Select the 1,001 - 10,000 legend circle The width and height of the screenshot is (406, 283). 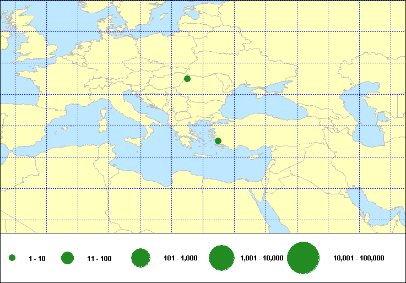(x=222, y=258)
